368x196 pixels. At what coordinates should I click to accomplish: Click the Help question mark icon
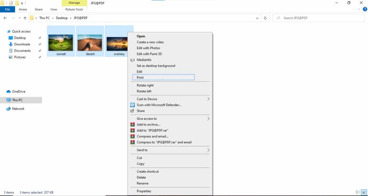[365, 9]
